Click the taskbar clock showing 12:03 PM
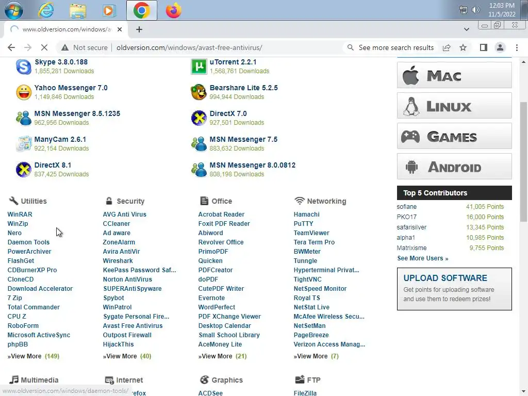This screenshot has height=396, width=528. [502, 10]
